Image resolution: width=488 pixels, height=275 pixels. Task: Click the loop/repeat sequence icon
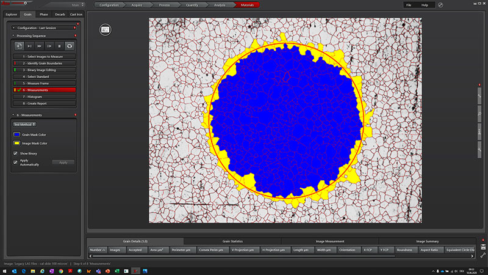[70, 46]
